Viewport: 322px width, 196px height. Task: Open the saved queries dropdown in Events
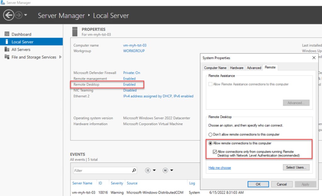click(x=168, y=170)
